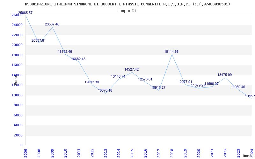Click the 2022 year axis label
The height and width of the screenshot is (159, 255).
click(x=225, y=153)
